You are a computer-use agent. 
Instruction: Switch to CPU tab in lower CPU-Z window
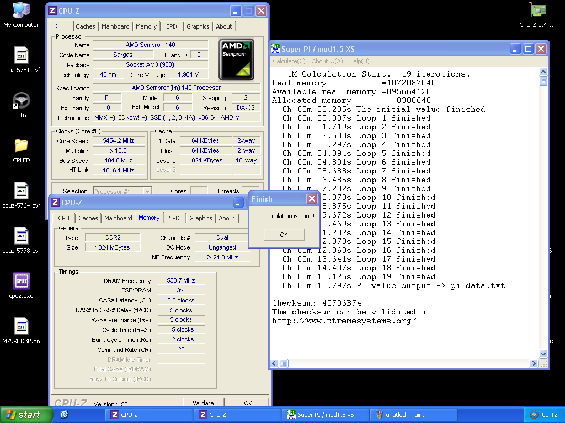click(x=64, y=218)
